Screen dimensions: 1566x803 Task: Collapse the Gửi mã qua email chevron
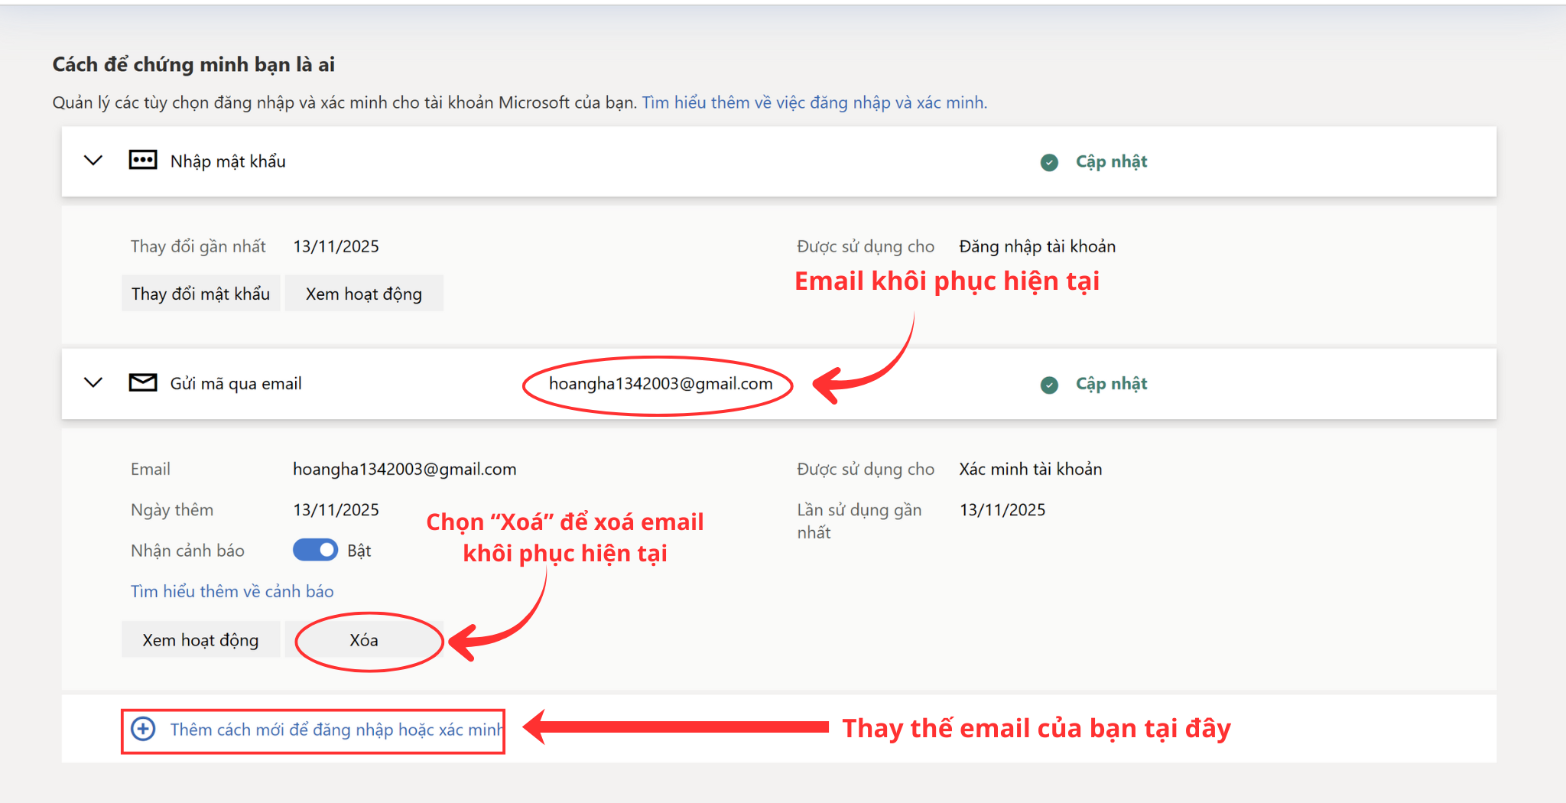pos(93,382)
